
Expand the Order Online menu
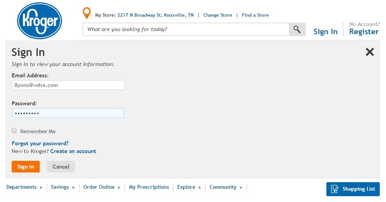point(102,187)
